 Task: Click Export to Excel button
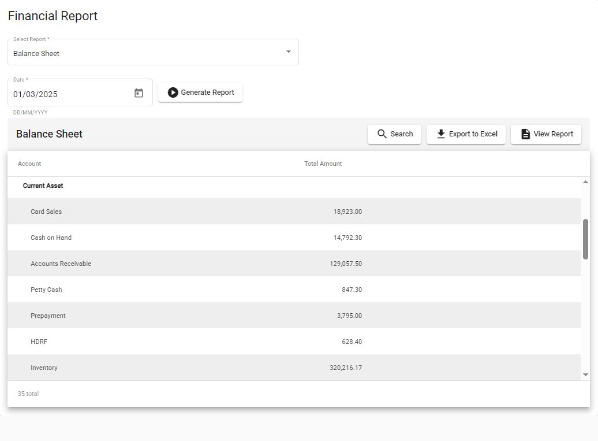tap(466, 134)
